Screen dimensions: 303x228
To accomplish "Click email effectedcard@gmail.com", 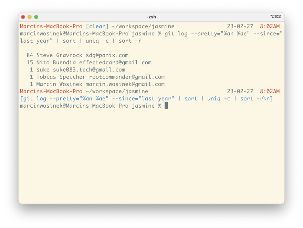I will (x=115, y=63).
